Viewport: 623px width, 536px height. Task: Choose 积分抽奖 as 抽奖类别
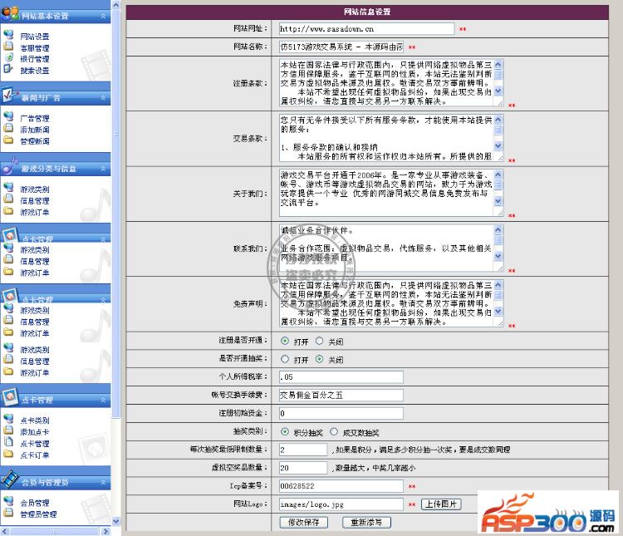point(284,432)
